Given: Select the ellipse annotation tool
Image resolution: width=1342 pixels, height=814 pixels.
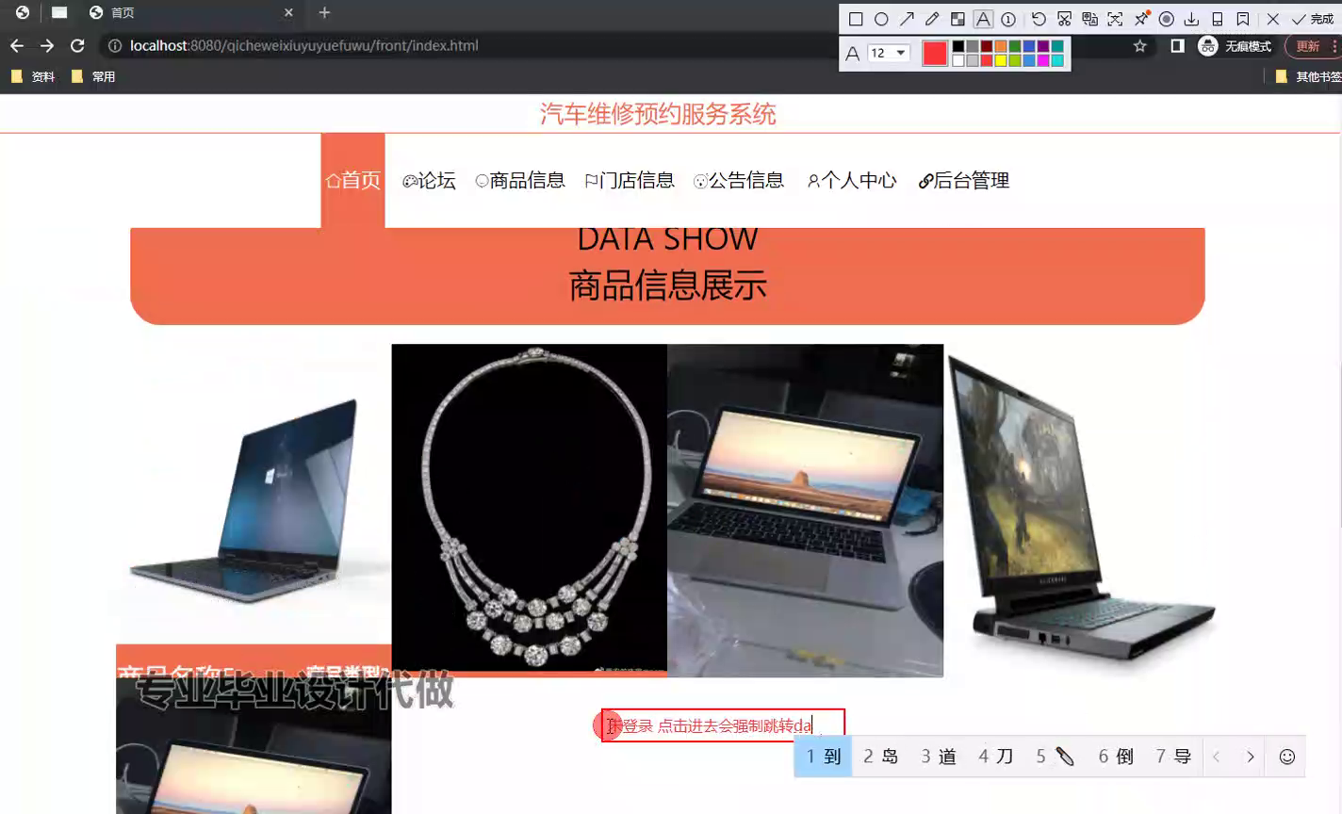Looking at the screenshot, I should (x=881, y=19).
